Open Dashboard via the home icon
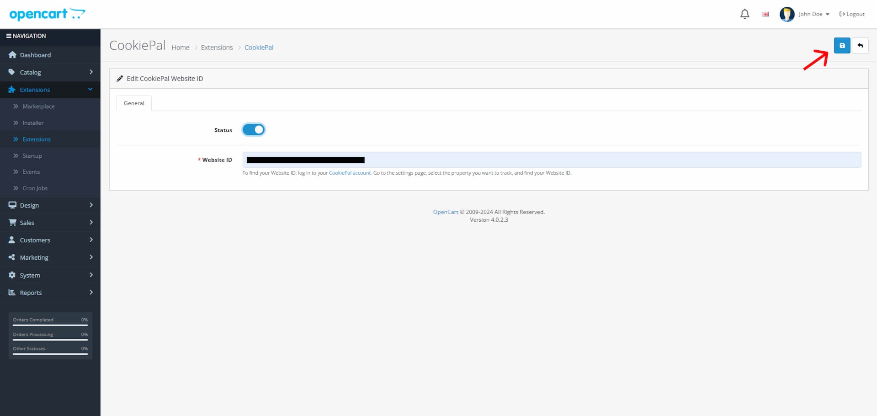877x416 pixels. coord(12,55)
